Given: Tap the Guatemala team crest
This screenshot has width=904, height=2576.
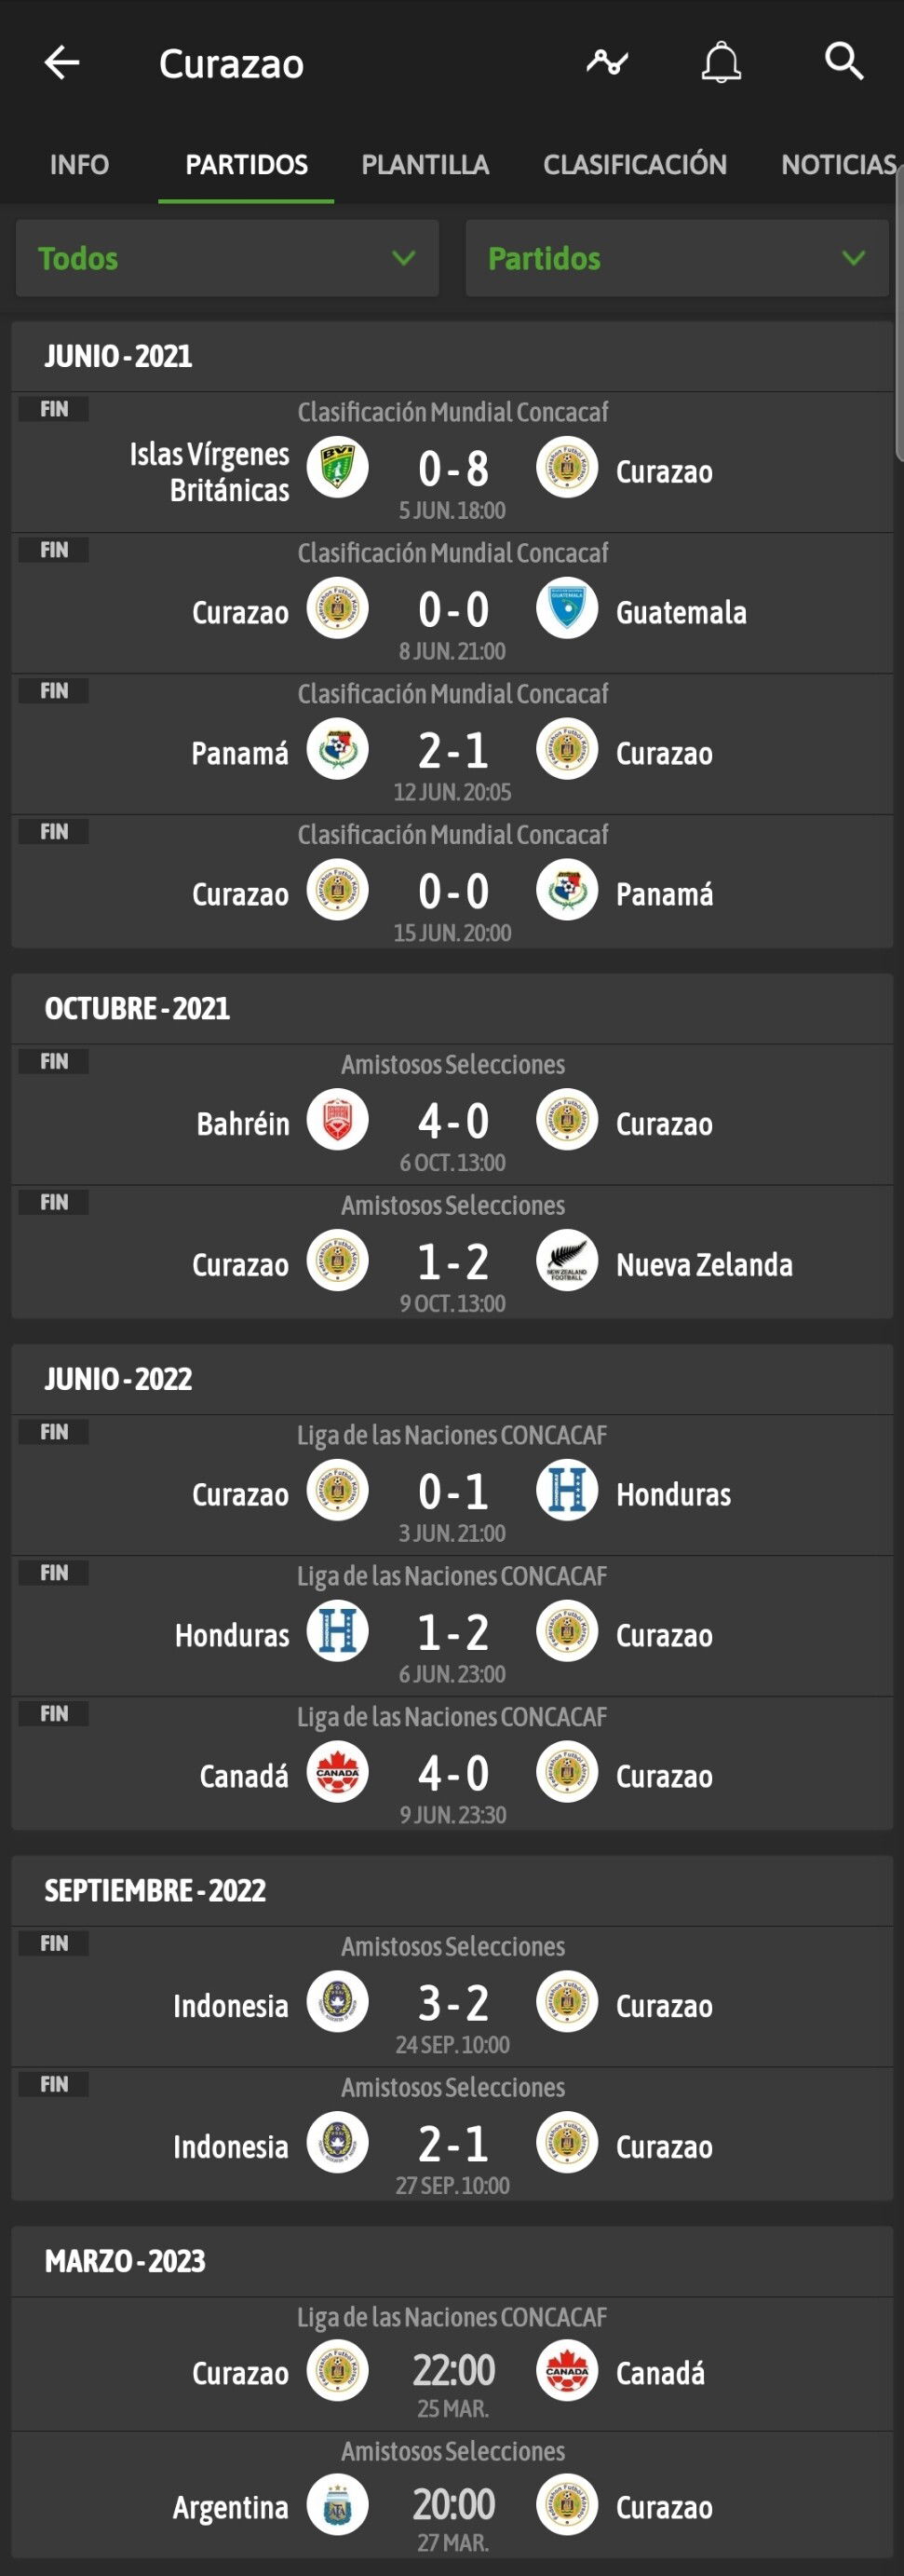Looking at the screenshot, I should [566, 608].
